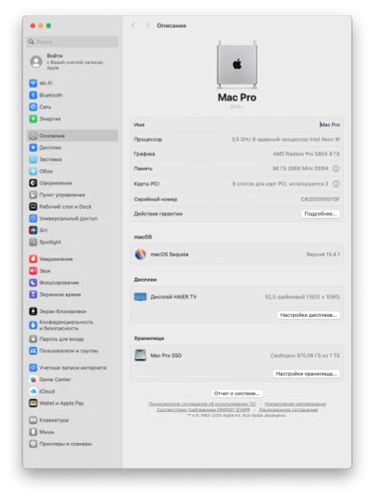This screenshot has width=373, height=497.
Task: Open Wi-Fi settings in sidebar
Action: click(41, 83)
